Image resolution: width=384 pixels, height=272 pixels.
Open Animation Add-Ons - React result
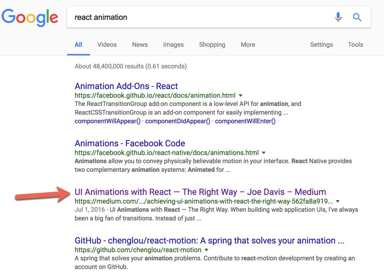coord(126,86)
